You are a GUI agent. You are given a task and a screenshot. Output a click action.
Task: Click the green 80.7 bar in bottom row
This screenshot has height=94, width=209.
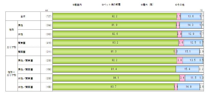point(114,87)
